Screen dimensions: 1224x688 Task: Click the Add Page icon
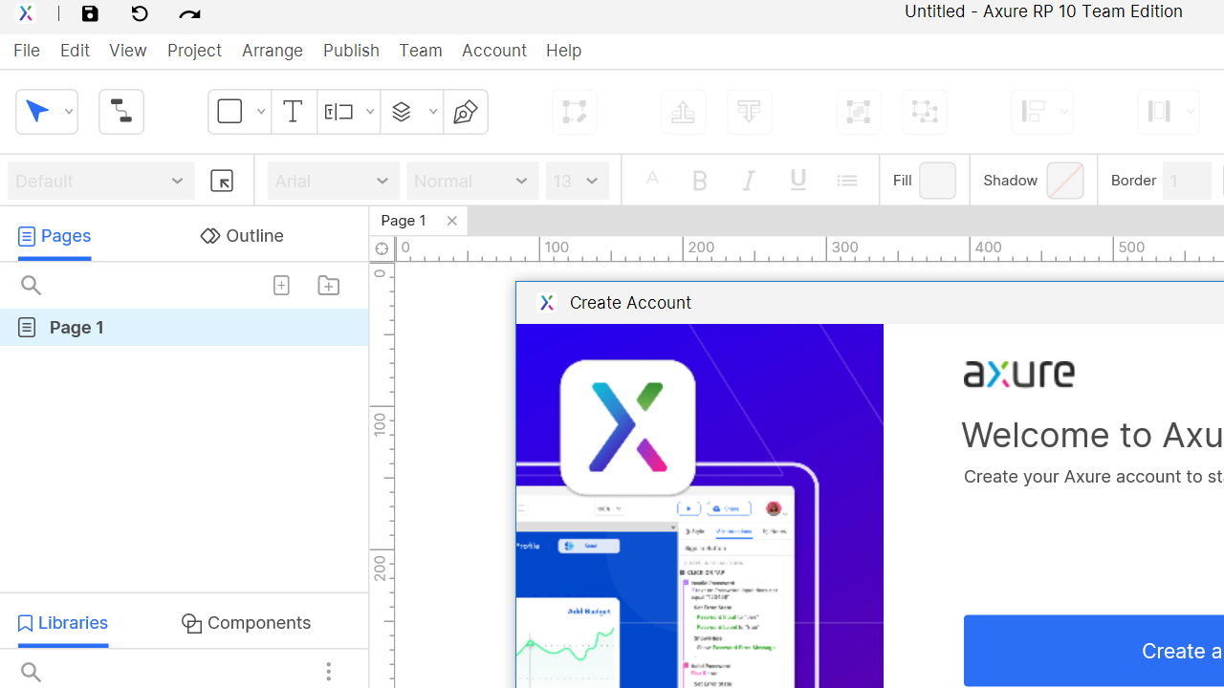[281, 286]
